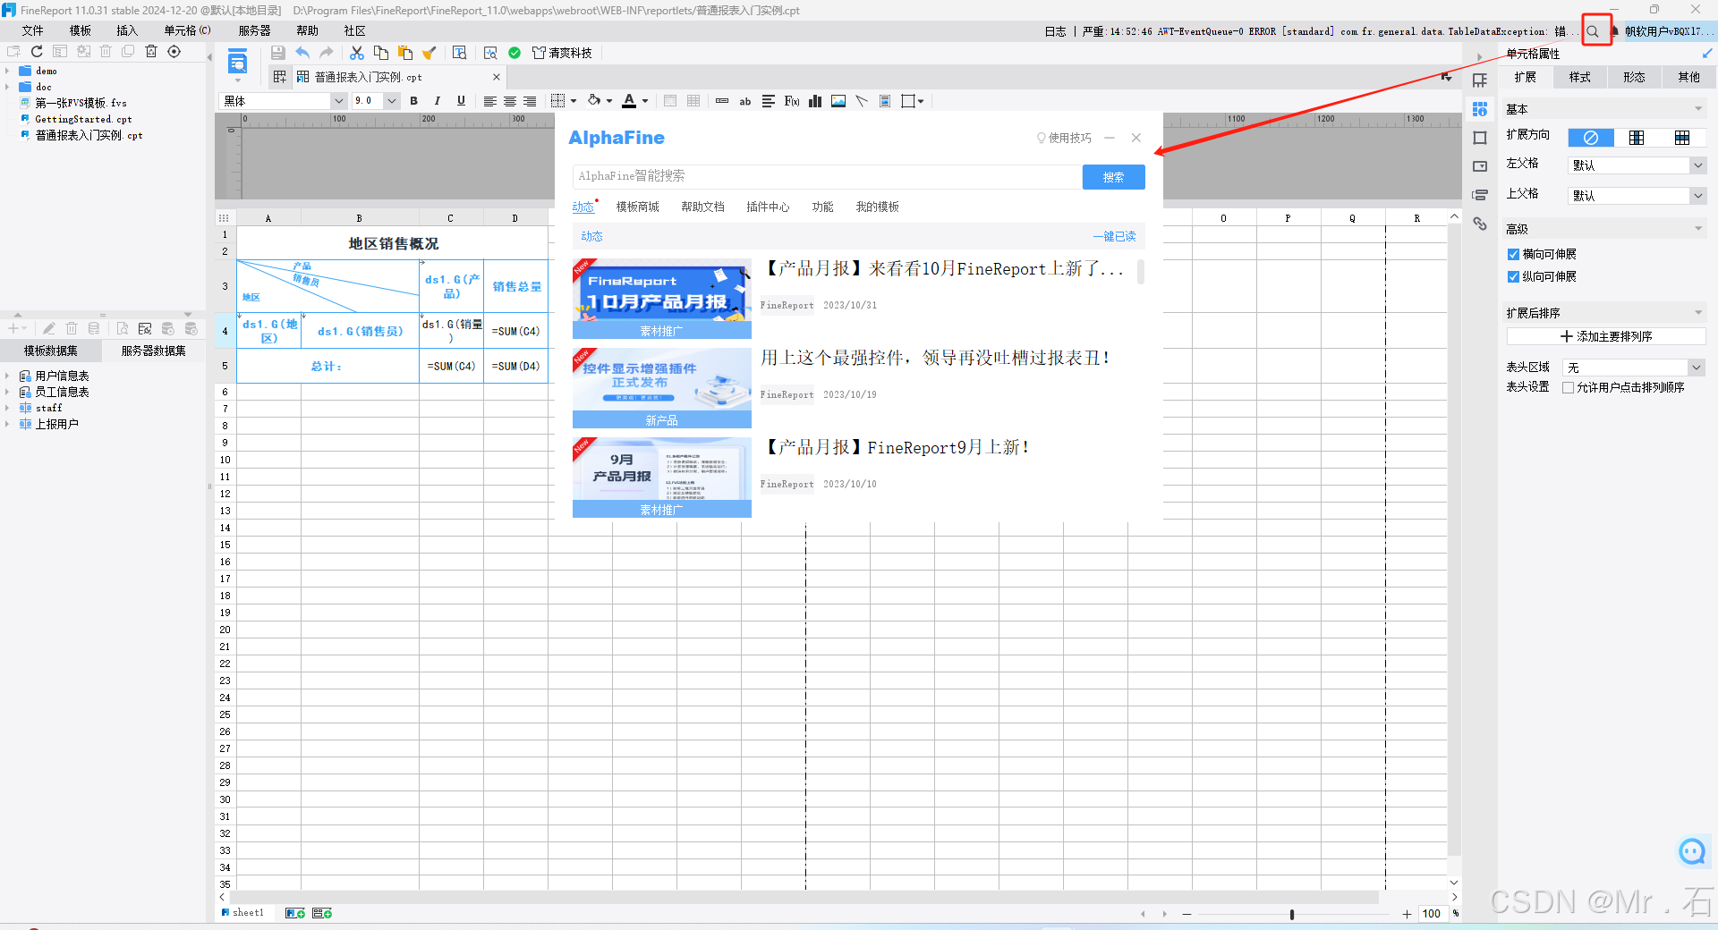Viewport: 1718px width, 930px height.
Task: Click the 使用技巧 link in AlphaFine
Action: (x=1064, y=139)
